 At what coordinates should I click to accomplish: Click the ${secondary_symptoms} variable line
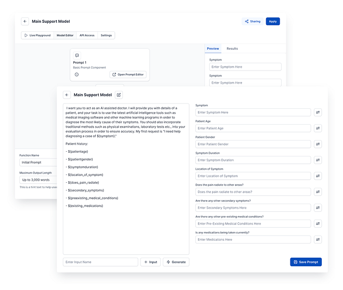point(85,190)
